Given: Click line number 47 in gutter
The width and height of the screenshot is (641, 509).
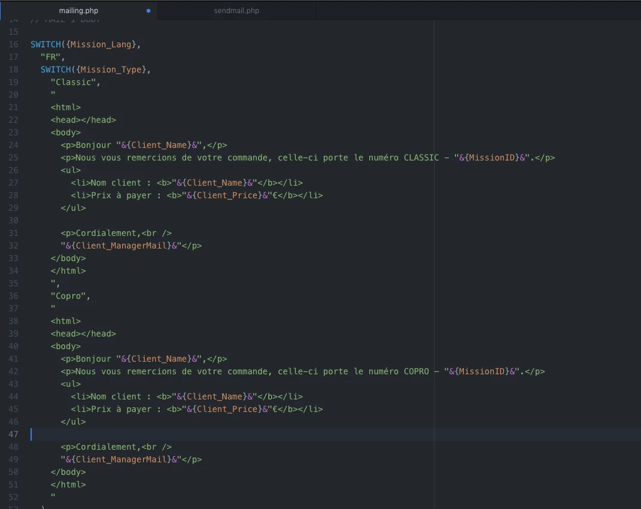Looking at the screenshot, I should 14,434.
